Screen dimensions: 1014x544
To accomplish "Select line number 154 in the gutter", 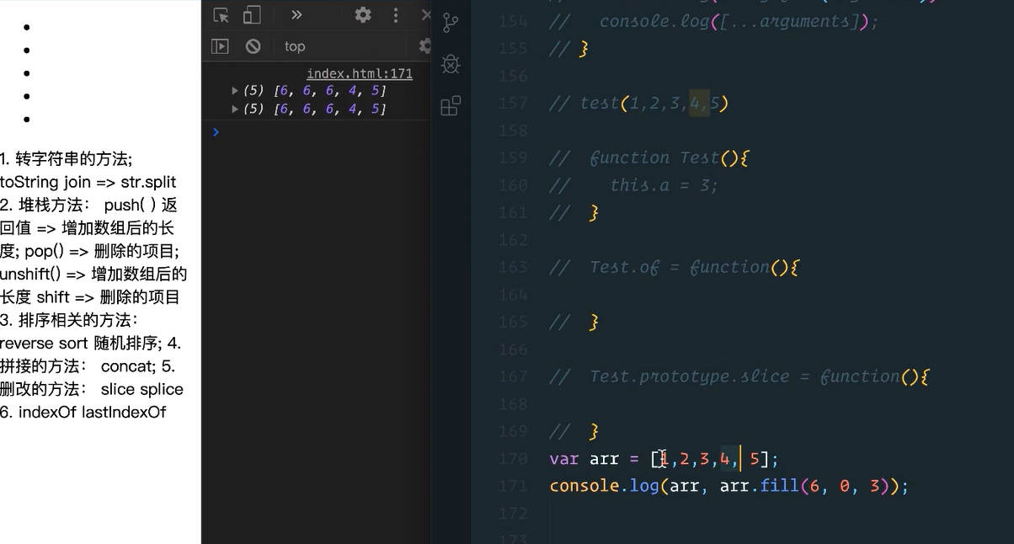I will pyautogui.click(x=513, y=21).
